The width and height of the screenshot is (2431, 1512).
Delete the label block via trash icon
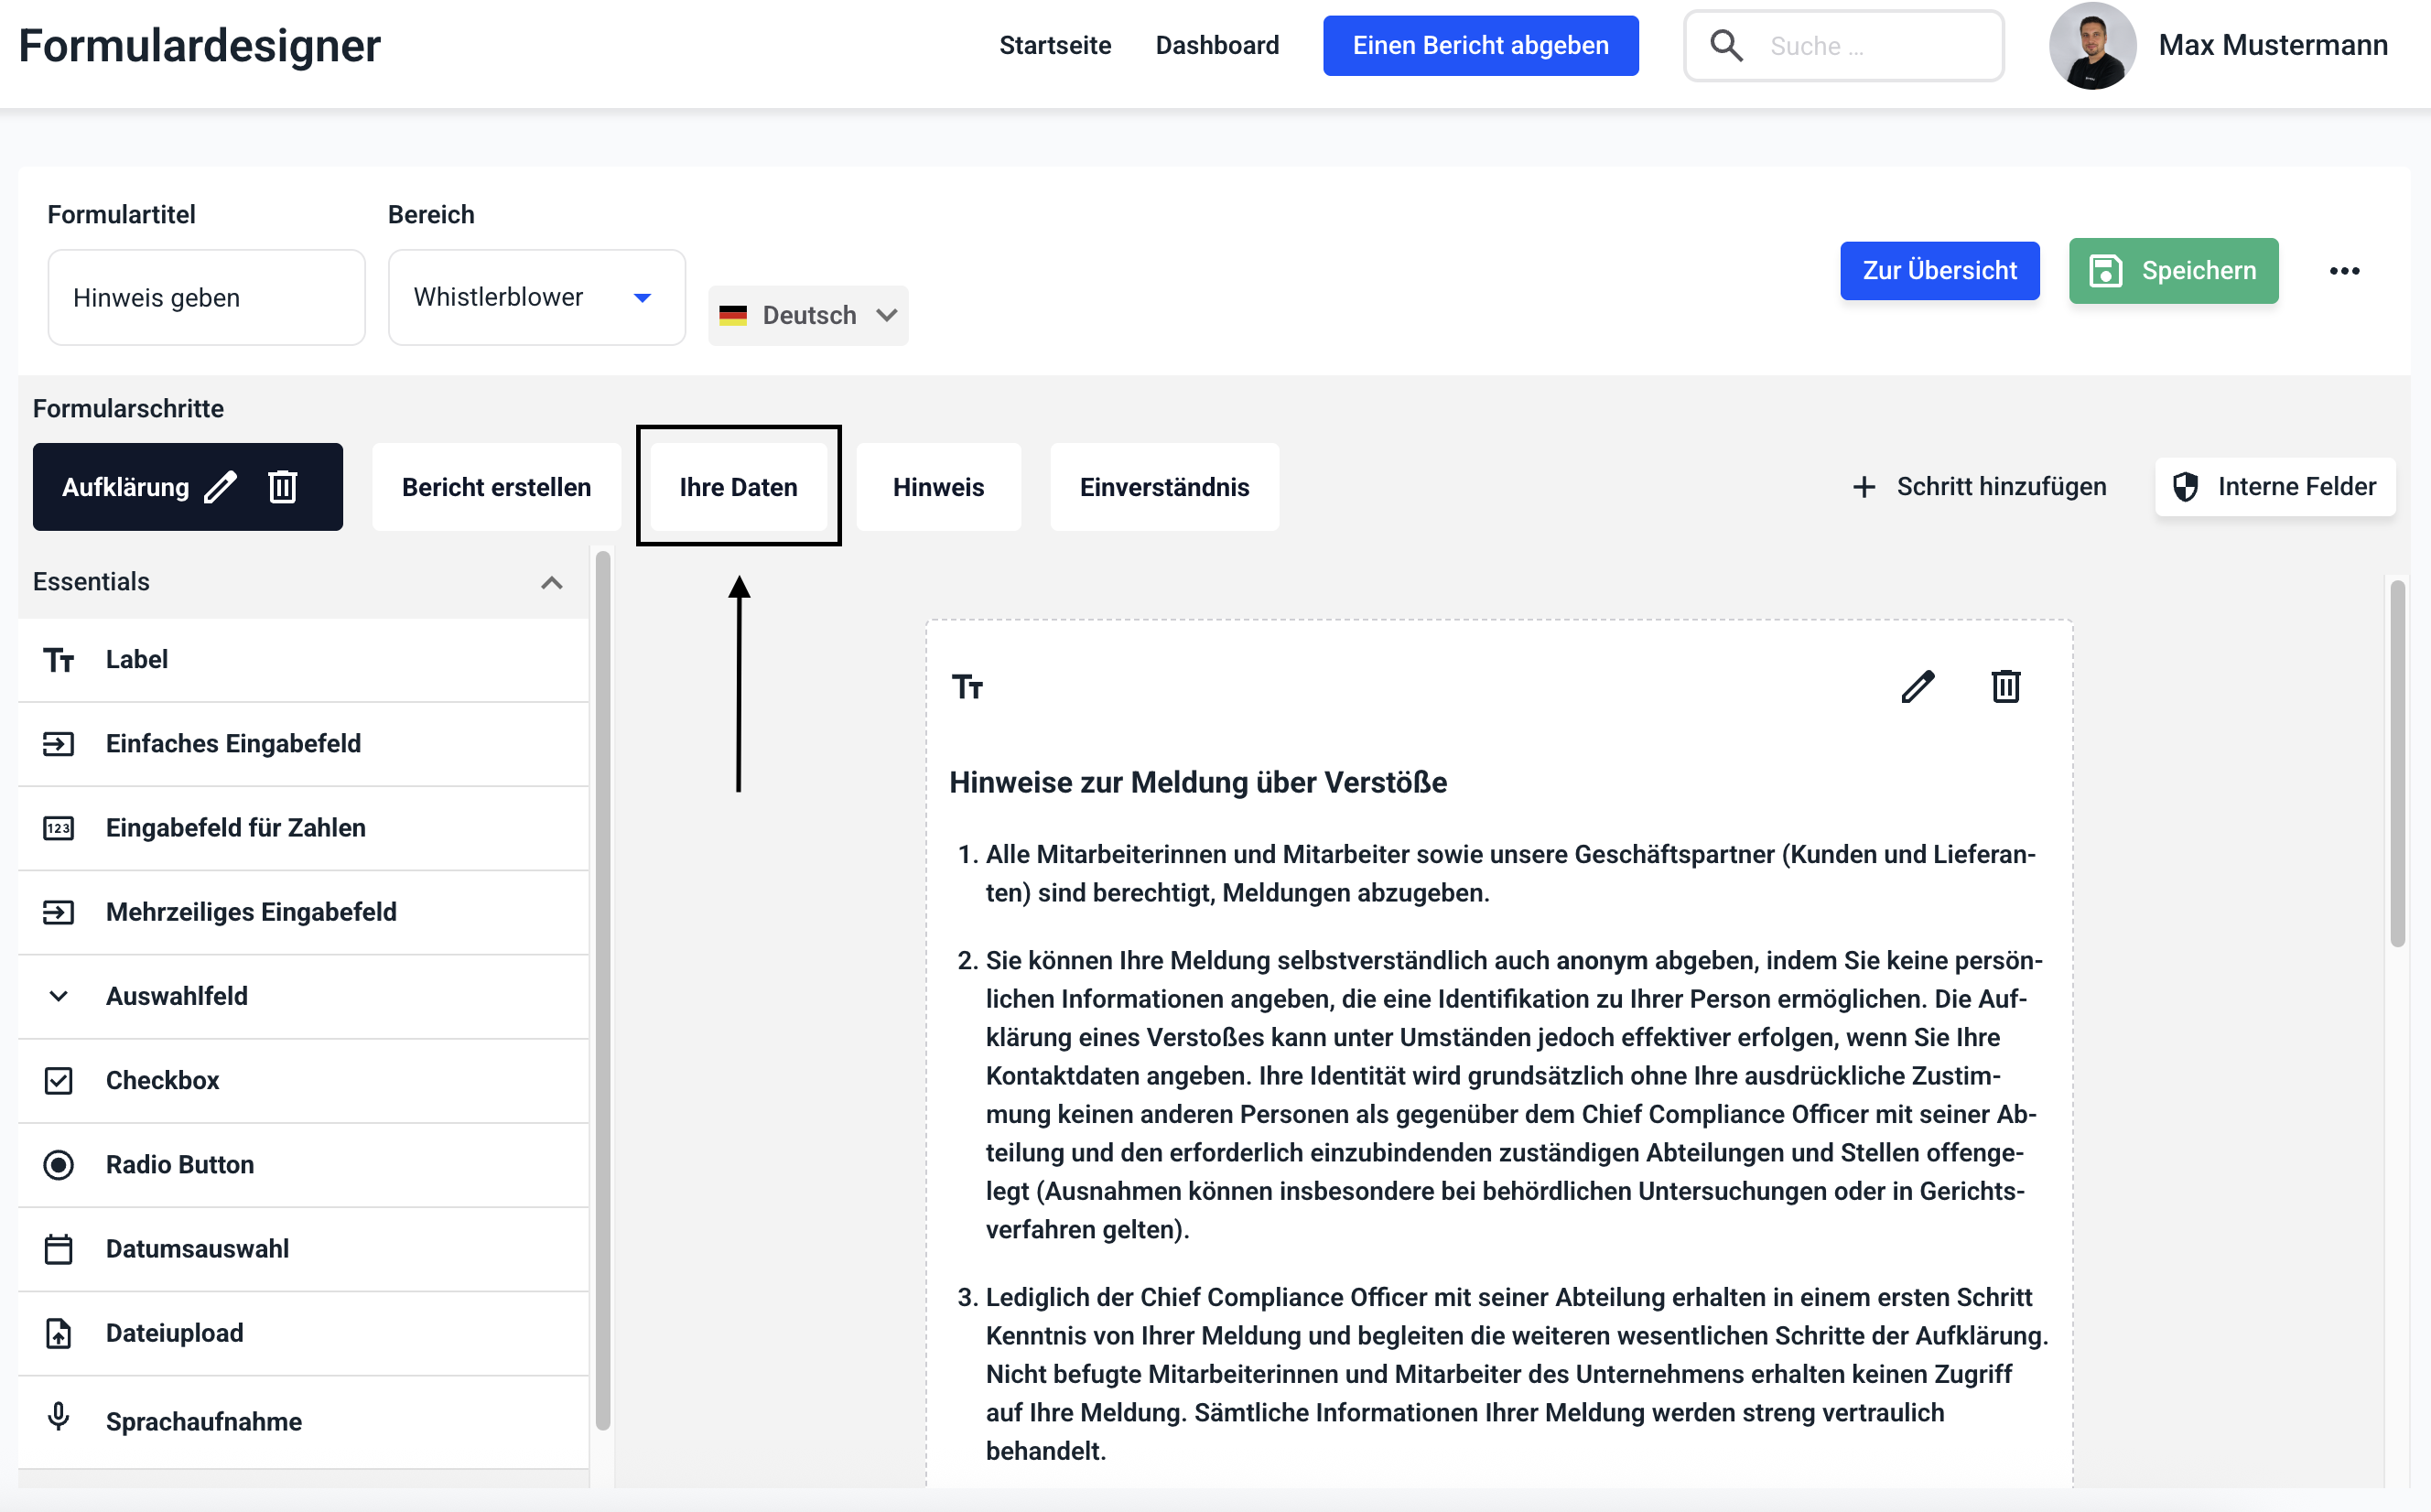2005,687
